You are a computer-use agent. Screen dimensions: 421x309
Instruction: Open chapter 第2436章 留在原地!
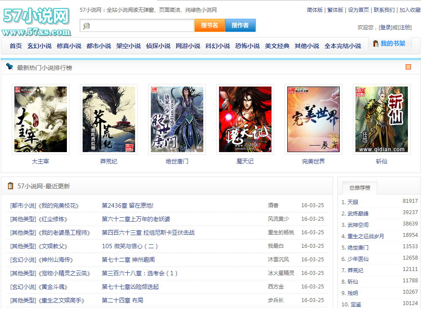click(128, 206)
